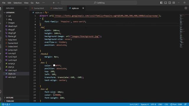Open errors and warnings count
This screenshot has width=189, height=106.
(x=6, y=105)
